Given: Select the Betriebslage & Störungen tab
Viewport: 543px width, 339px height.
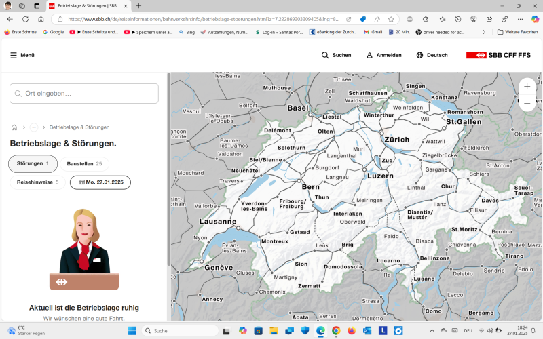Looking at the screenshot, I should coord(88,6).
